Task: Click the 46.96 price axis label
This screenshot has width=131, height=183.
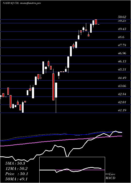Action: [x=122, y=53]
